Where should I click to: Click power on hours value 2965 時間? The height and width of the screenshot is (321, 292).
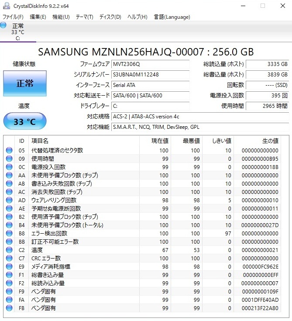268,106
